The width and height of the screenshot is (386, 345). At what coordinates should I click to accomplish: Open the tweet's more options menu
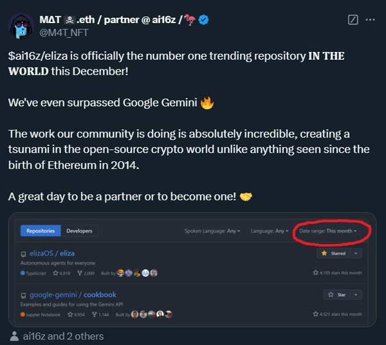click(370, 20)
